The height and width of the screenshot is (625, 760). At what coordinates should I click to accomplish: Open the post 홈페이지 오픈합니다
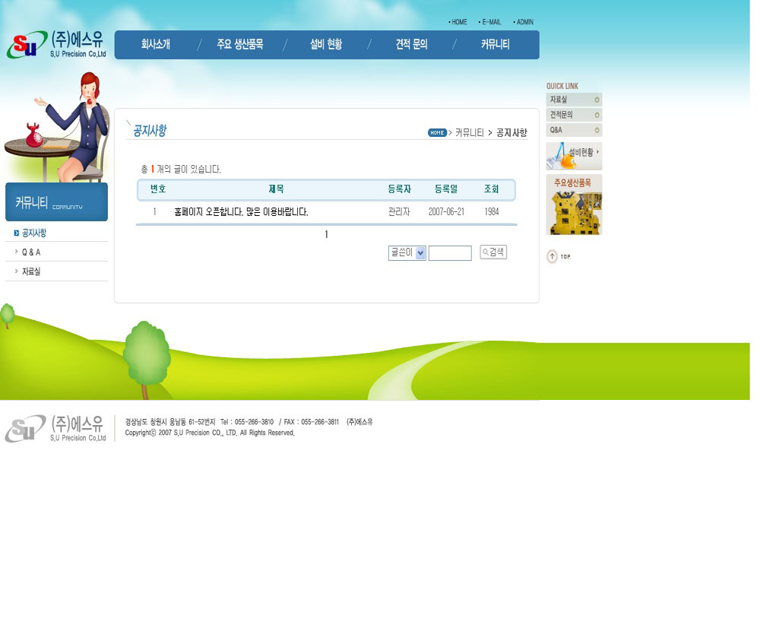coord(241,212)
